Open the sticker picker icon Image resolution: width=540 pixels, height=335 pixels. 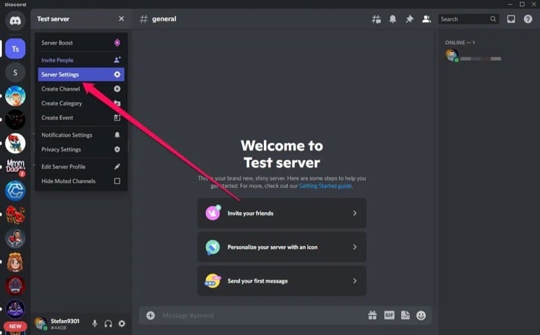(x=406, y=315)
